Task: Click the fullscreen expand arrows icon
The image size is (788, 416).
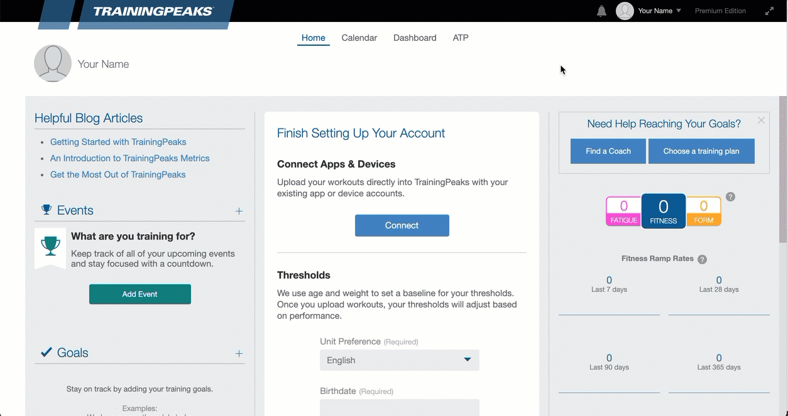Action: [769, 11]
